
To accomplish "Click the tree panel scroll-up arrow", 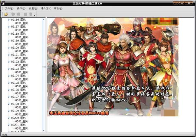I will click(44, 20).
